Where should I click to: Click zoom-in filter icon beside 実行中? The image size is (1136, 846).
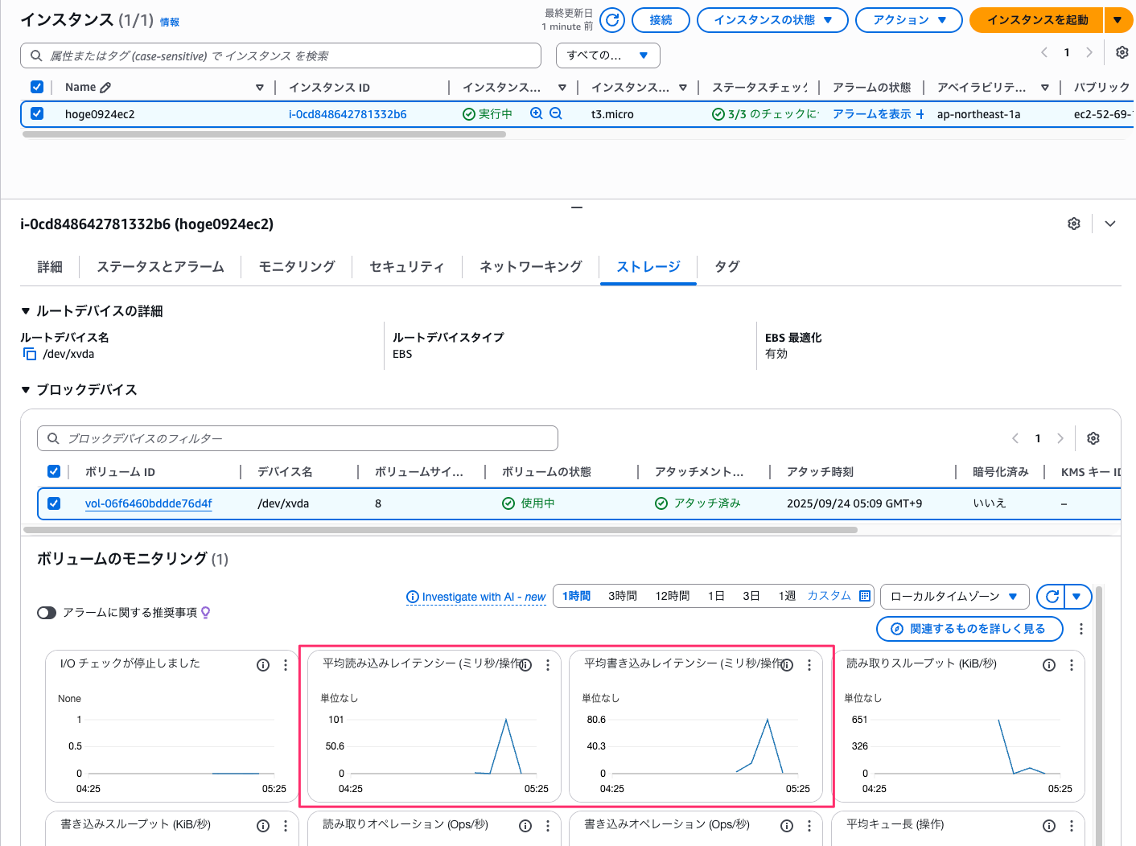pos(537,113)
